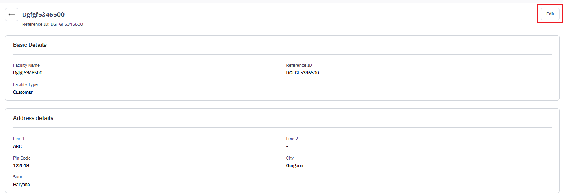Screen dimensions: 563x196
Task: Click the Facility Type label
Action: (x=25, y=84)
